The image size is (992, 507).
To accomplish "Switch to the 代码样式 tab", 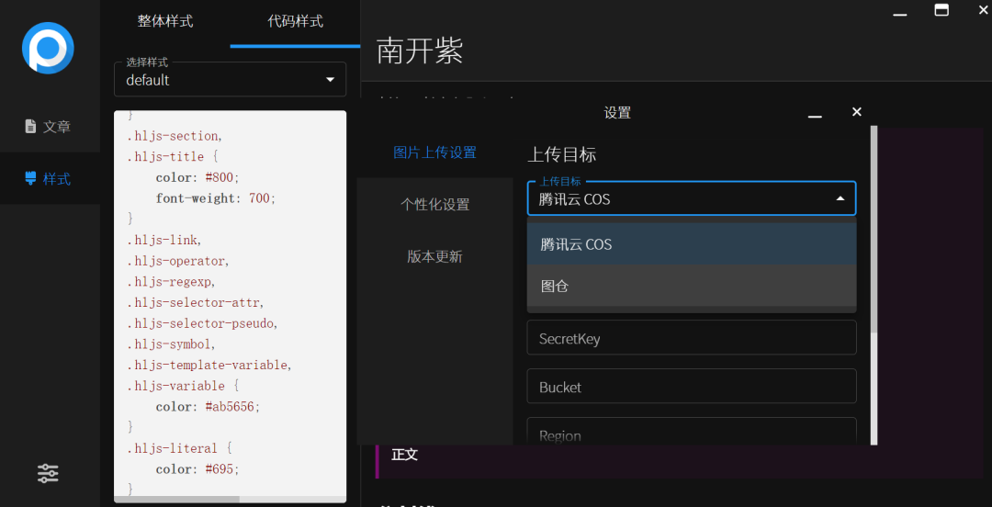I will point(296,21).
